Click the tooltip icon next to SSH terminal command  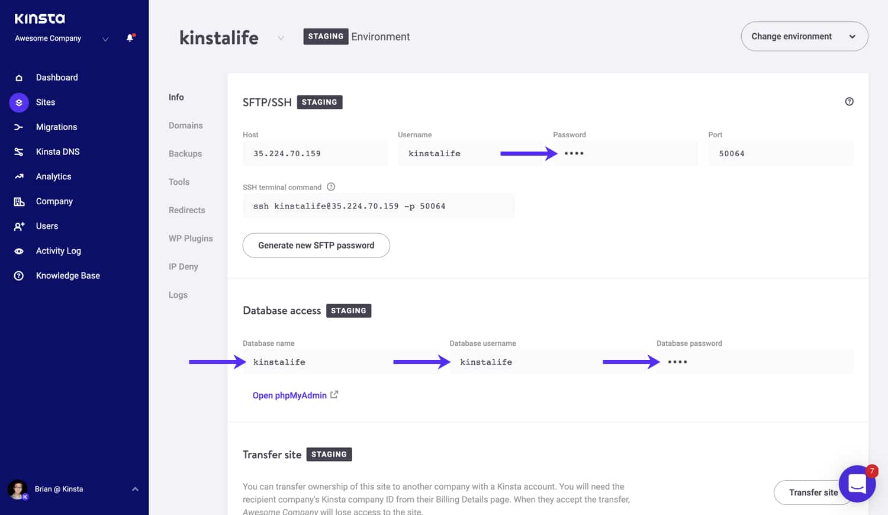[x=330, y=186]
